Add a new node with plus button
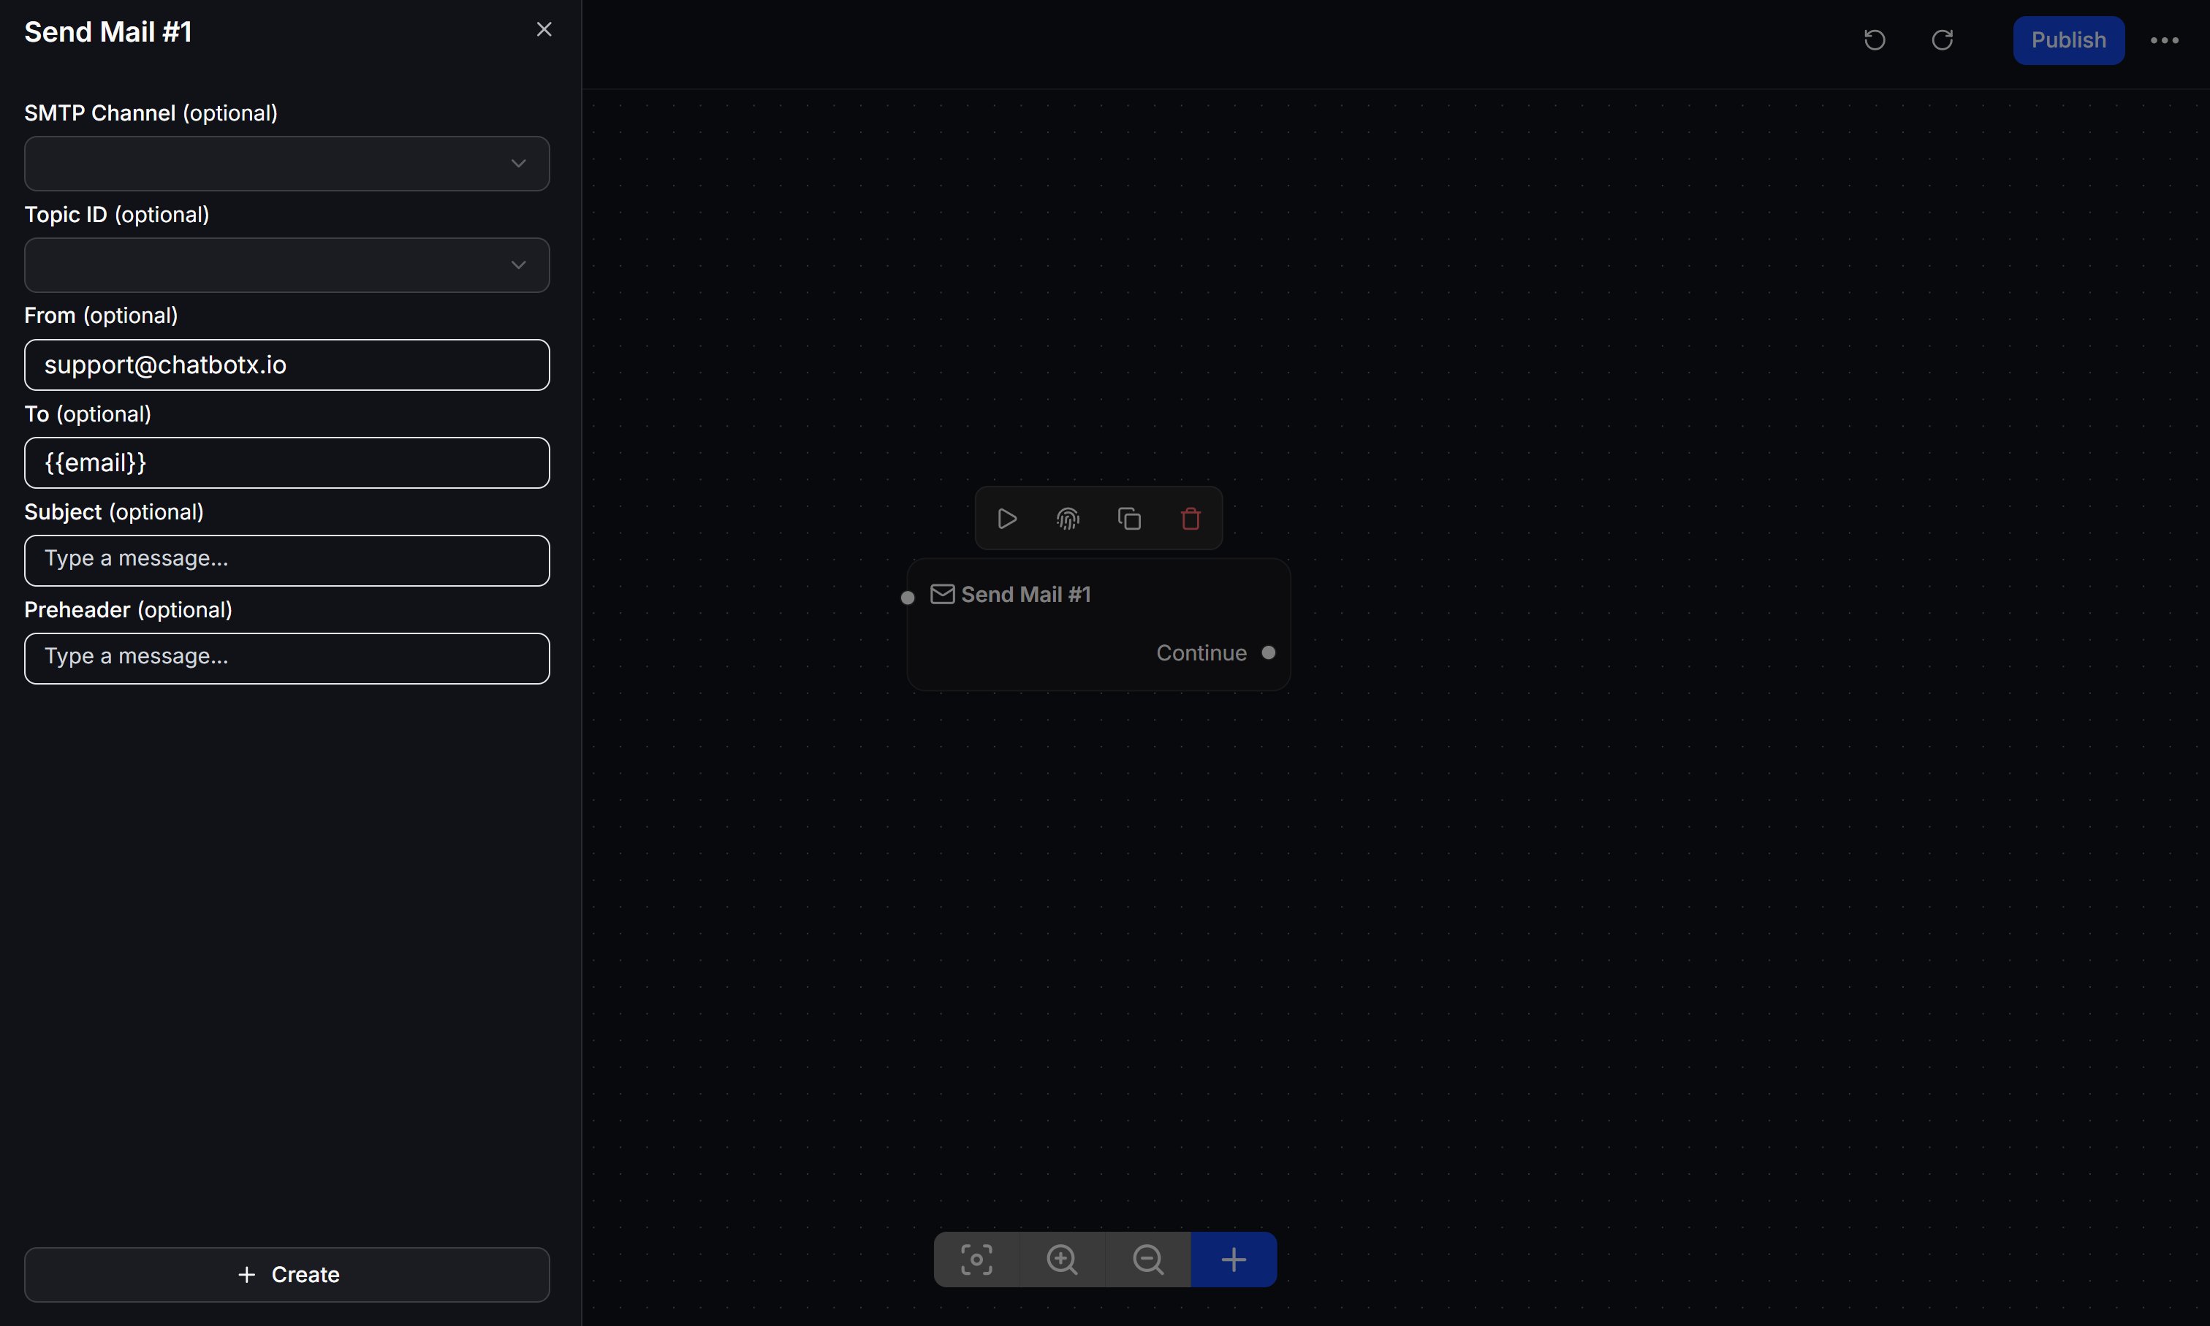The height and width of the screenshot is (1326, 2210). pyautogui.click(x=1233, y=1259)
